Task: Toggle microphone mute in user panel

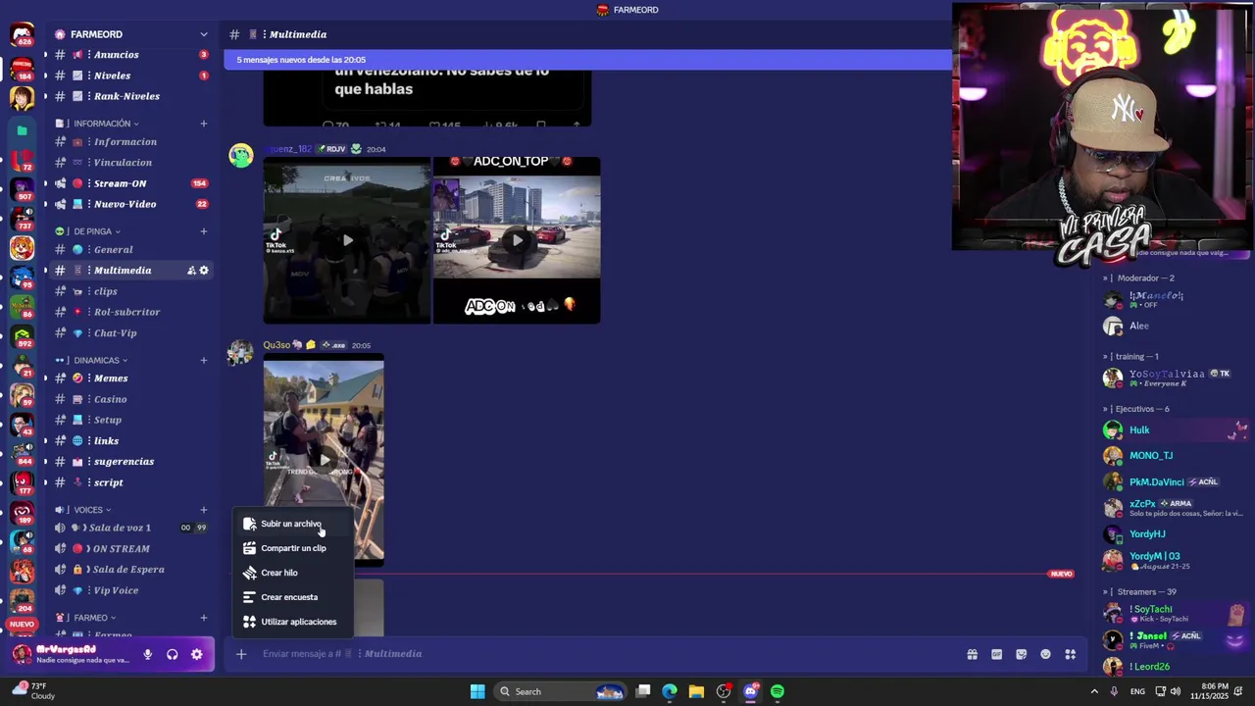Action: pyautogui.click(x=148, y=655)
